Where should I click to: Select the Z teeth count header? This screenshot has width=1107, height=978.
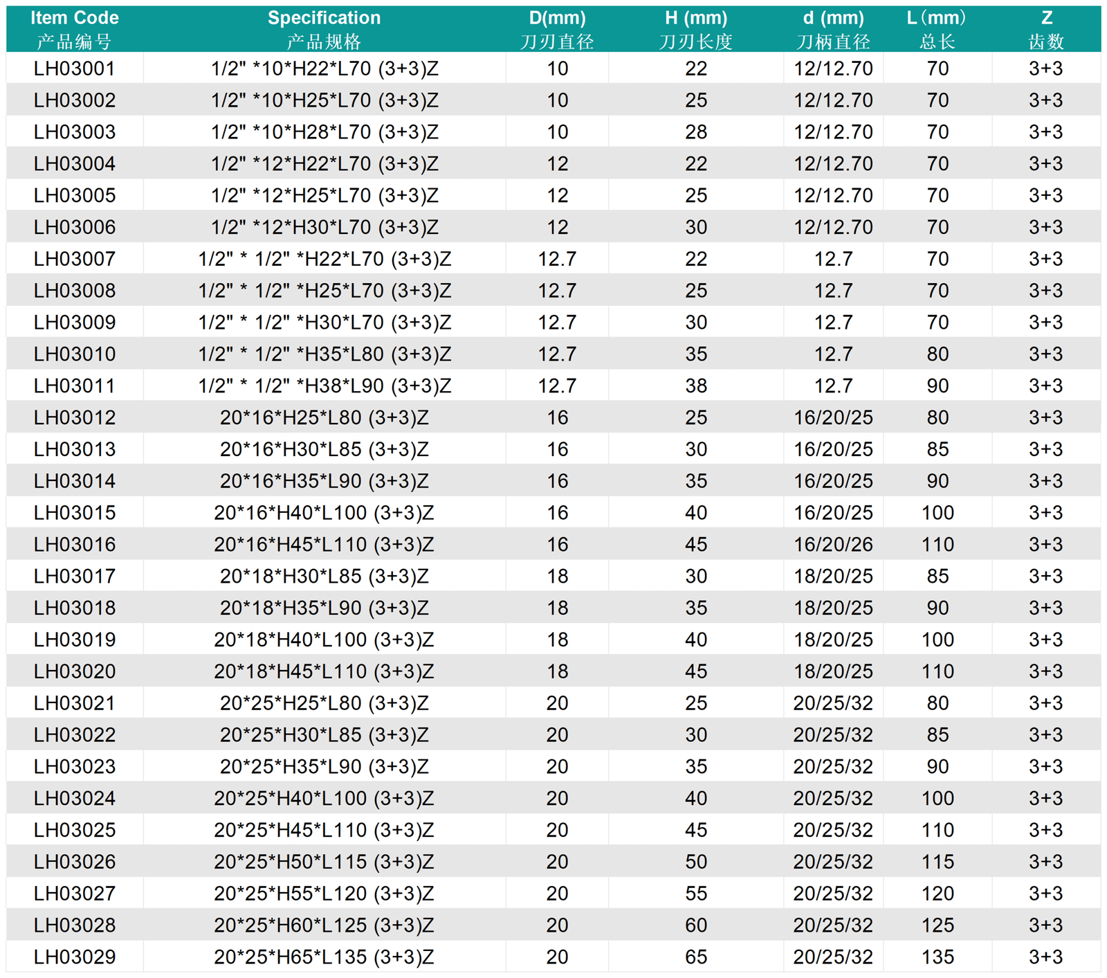pyautogui.click(x=1046, y=29)
